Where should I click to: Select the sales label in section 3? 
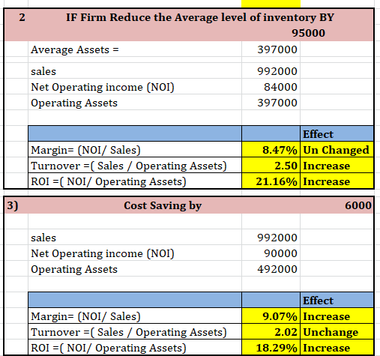click(x=43, y=238)
